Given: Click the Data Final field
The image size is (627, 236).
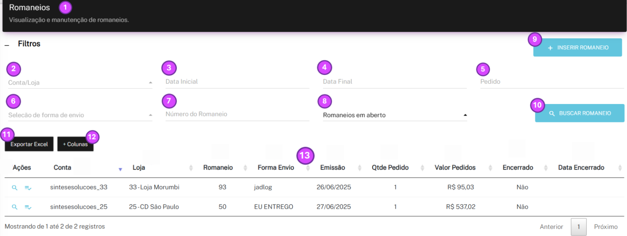Looking at the screenshot, I should [395, 82].
